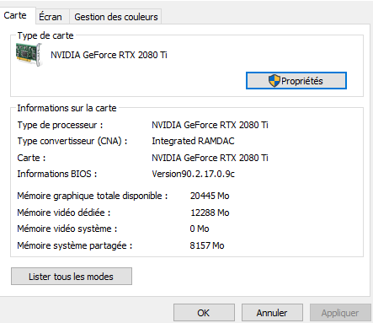Click the value next to Carte :
Viewport: 373px width, 323px height.
tap(210, 158)
